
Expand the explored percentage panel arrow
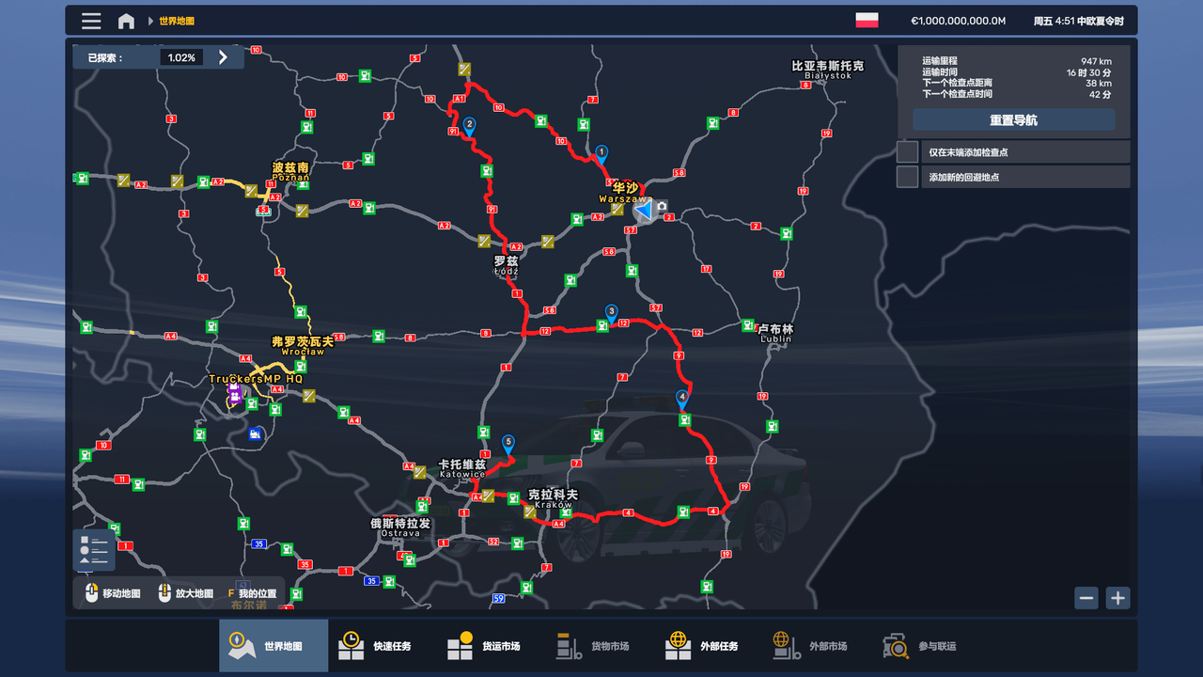tap(223, 57)
